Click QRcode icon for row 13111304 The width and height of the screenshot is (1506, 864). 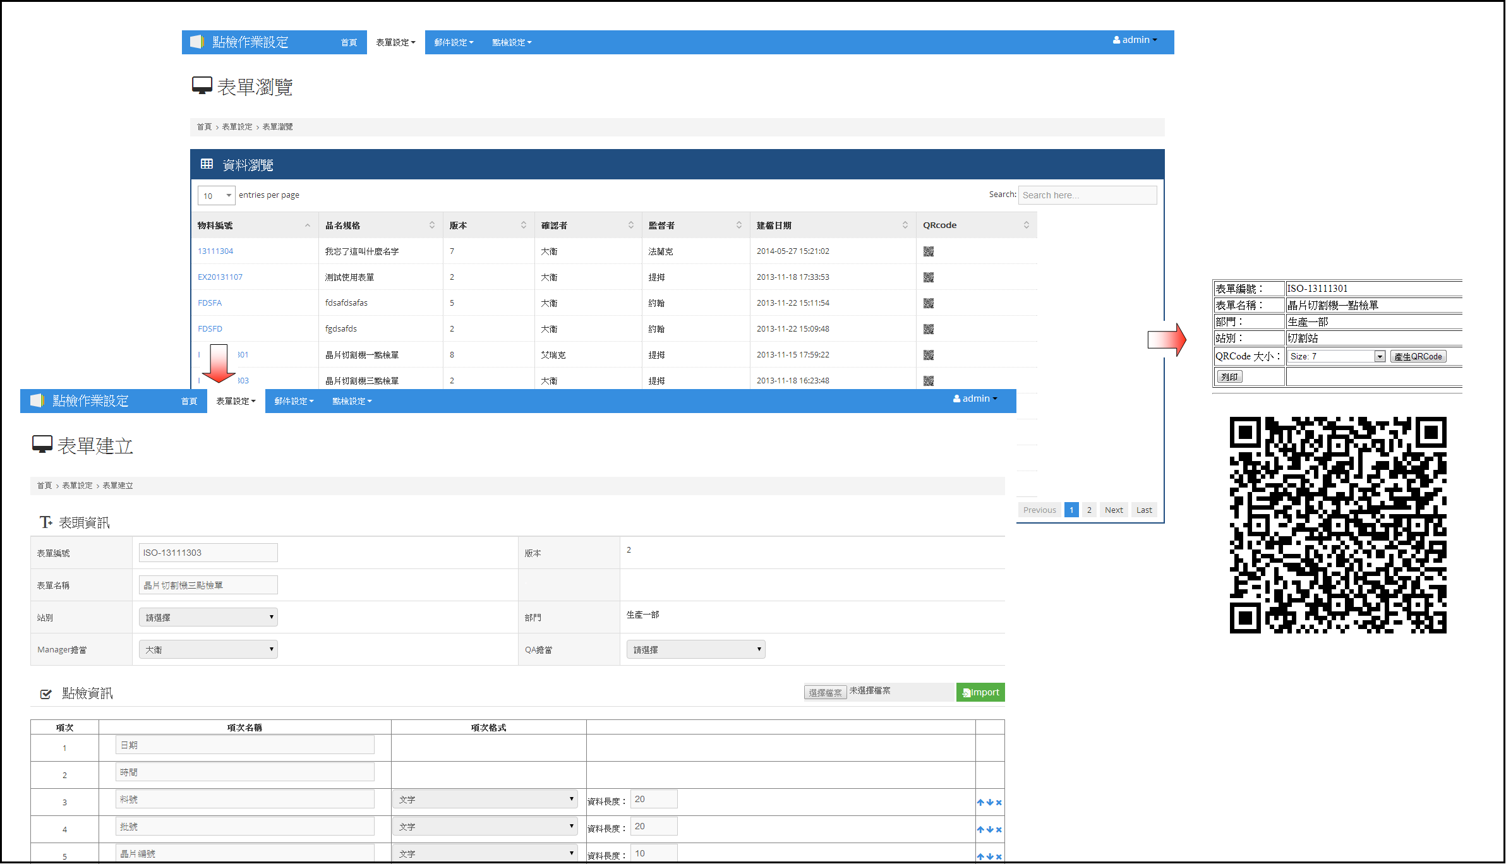click(x=928, y=251)
